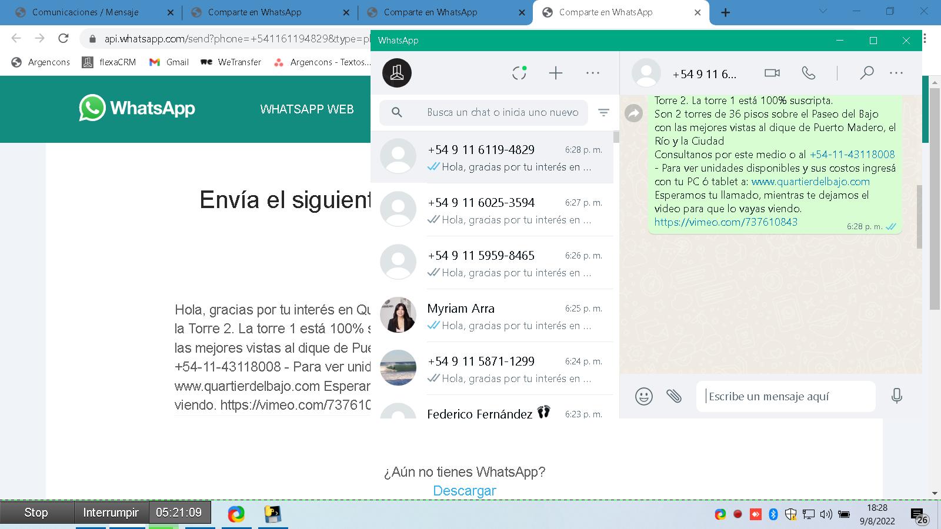Reload the browser page
941x529 pixels.
63,39
